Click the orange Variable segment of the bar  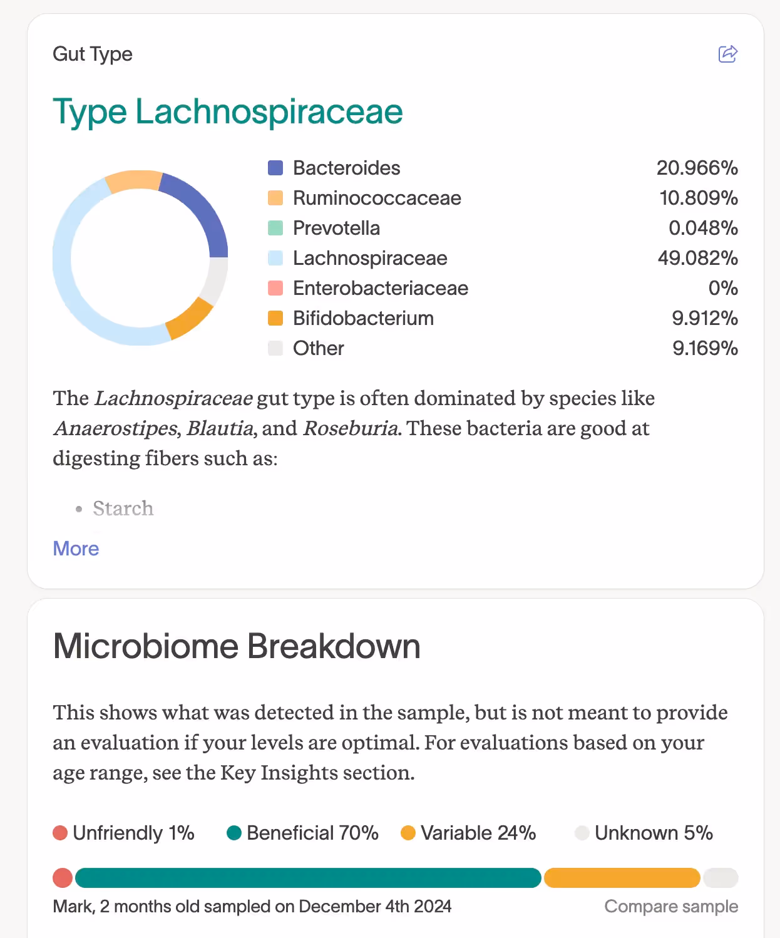[622, 878]
